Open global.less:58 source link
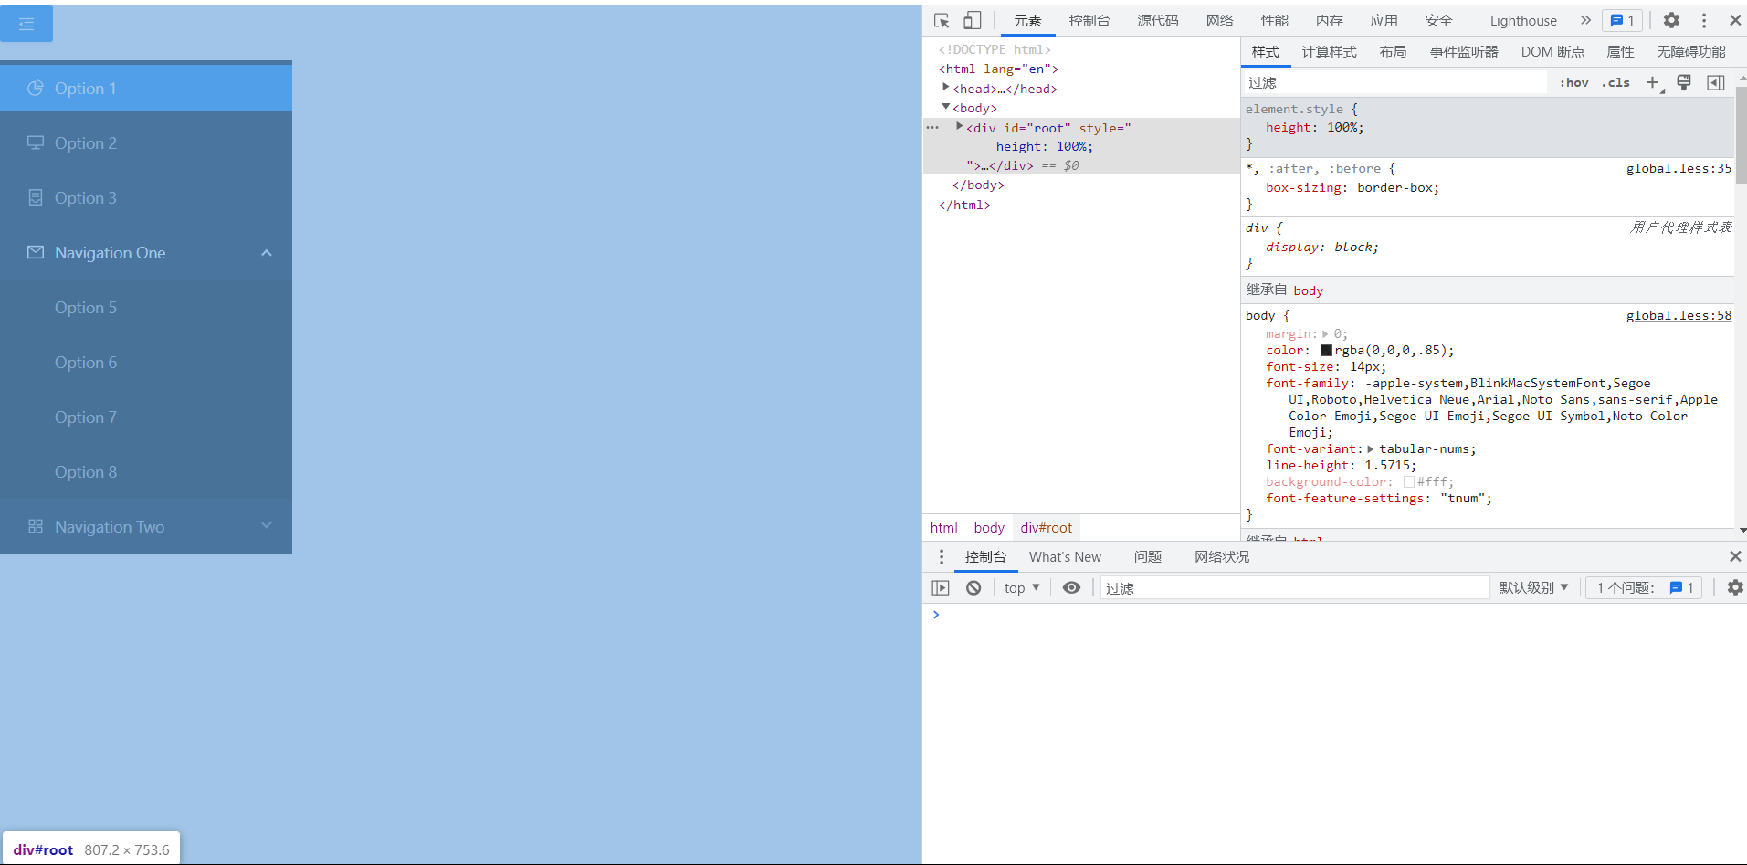This screenshot has height=865, width=1747. (1679, 315)
